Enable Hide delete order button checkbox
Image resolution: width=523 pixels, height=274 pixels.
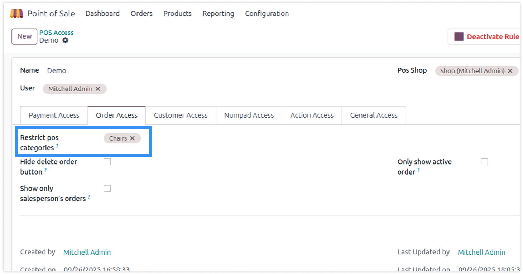[107, 162]
